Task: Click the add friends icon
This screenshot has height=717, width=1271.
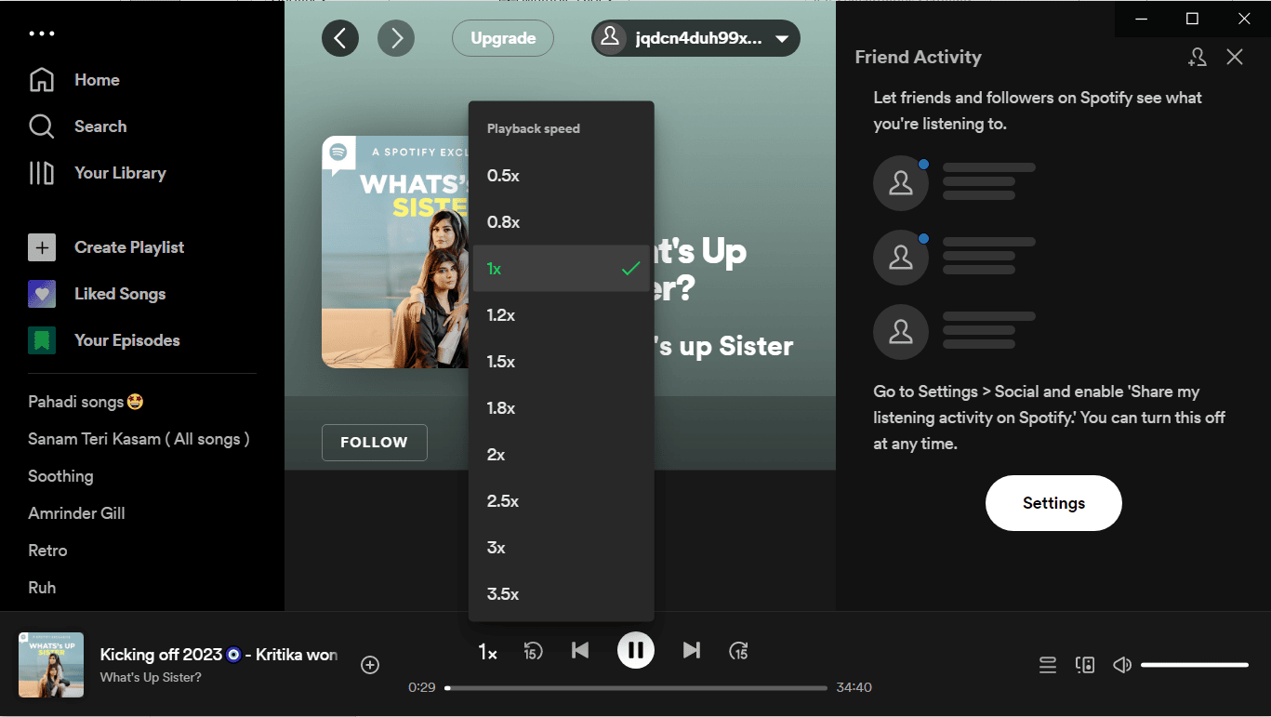Action: 1198,57
